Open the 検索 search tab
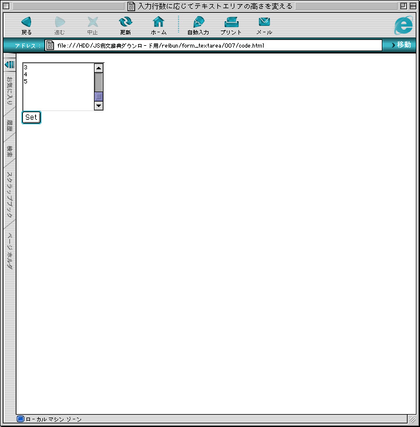The image size is (420, 427). [x=9, y=152]
